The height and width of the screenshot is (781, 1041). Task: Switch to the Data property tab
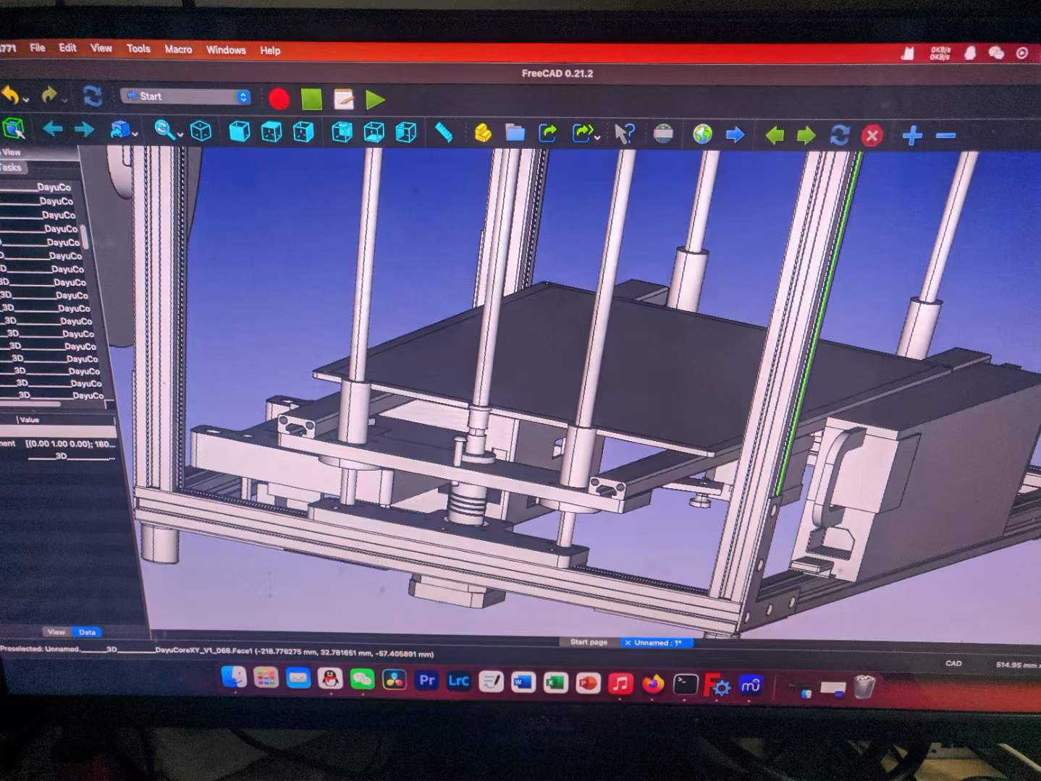(x=87, y=632)
